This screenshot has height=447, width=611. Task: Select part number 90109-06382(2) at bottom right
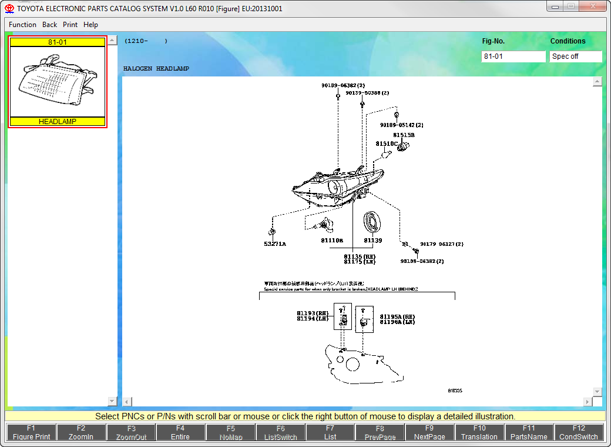point(422,261)
